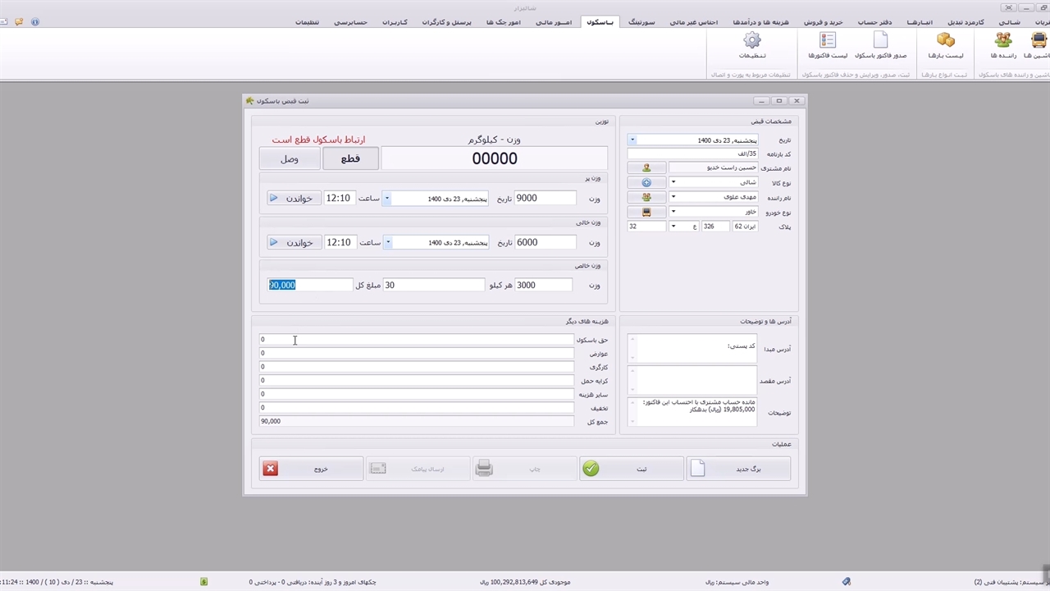This screenshot has height=591, width=1050.
Task: Open the receipt تاریخ date picker dropdown
Action: coord(632,140)
